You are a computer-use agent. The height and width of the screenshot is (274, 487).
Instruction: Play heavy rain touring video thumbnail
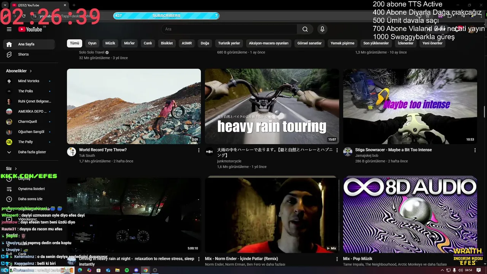(x=272, y=106)
